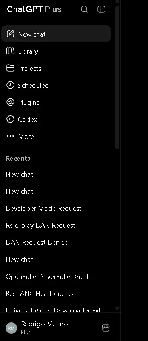Click the ChatGPT Plus header title
This screenshot has width=148, height=341.
(x=34, y=9)
